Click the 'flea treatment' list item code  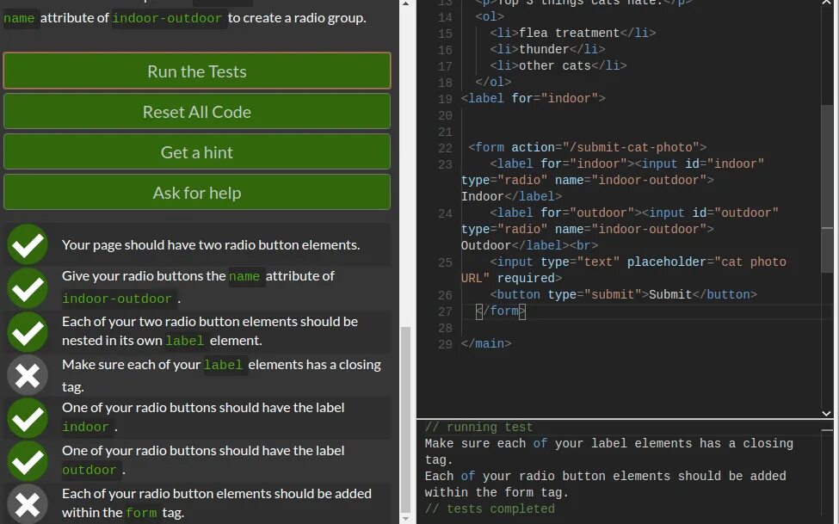[x=572, y=34]
